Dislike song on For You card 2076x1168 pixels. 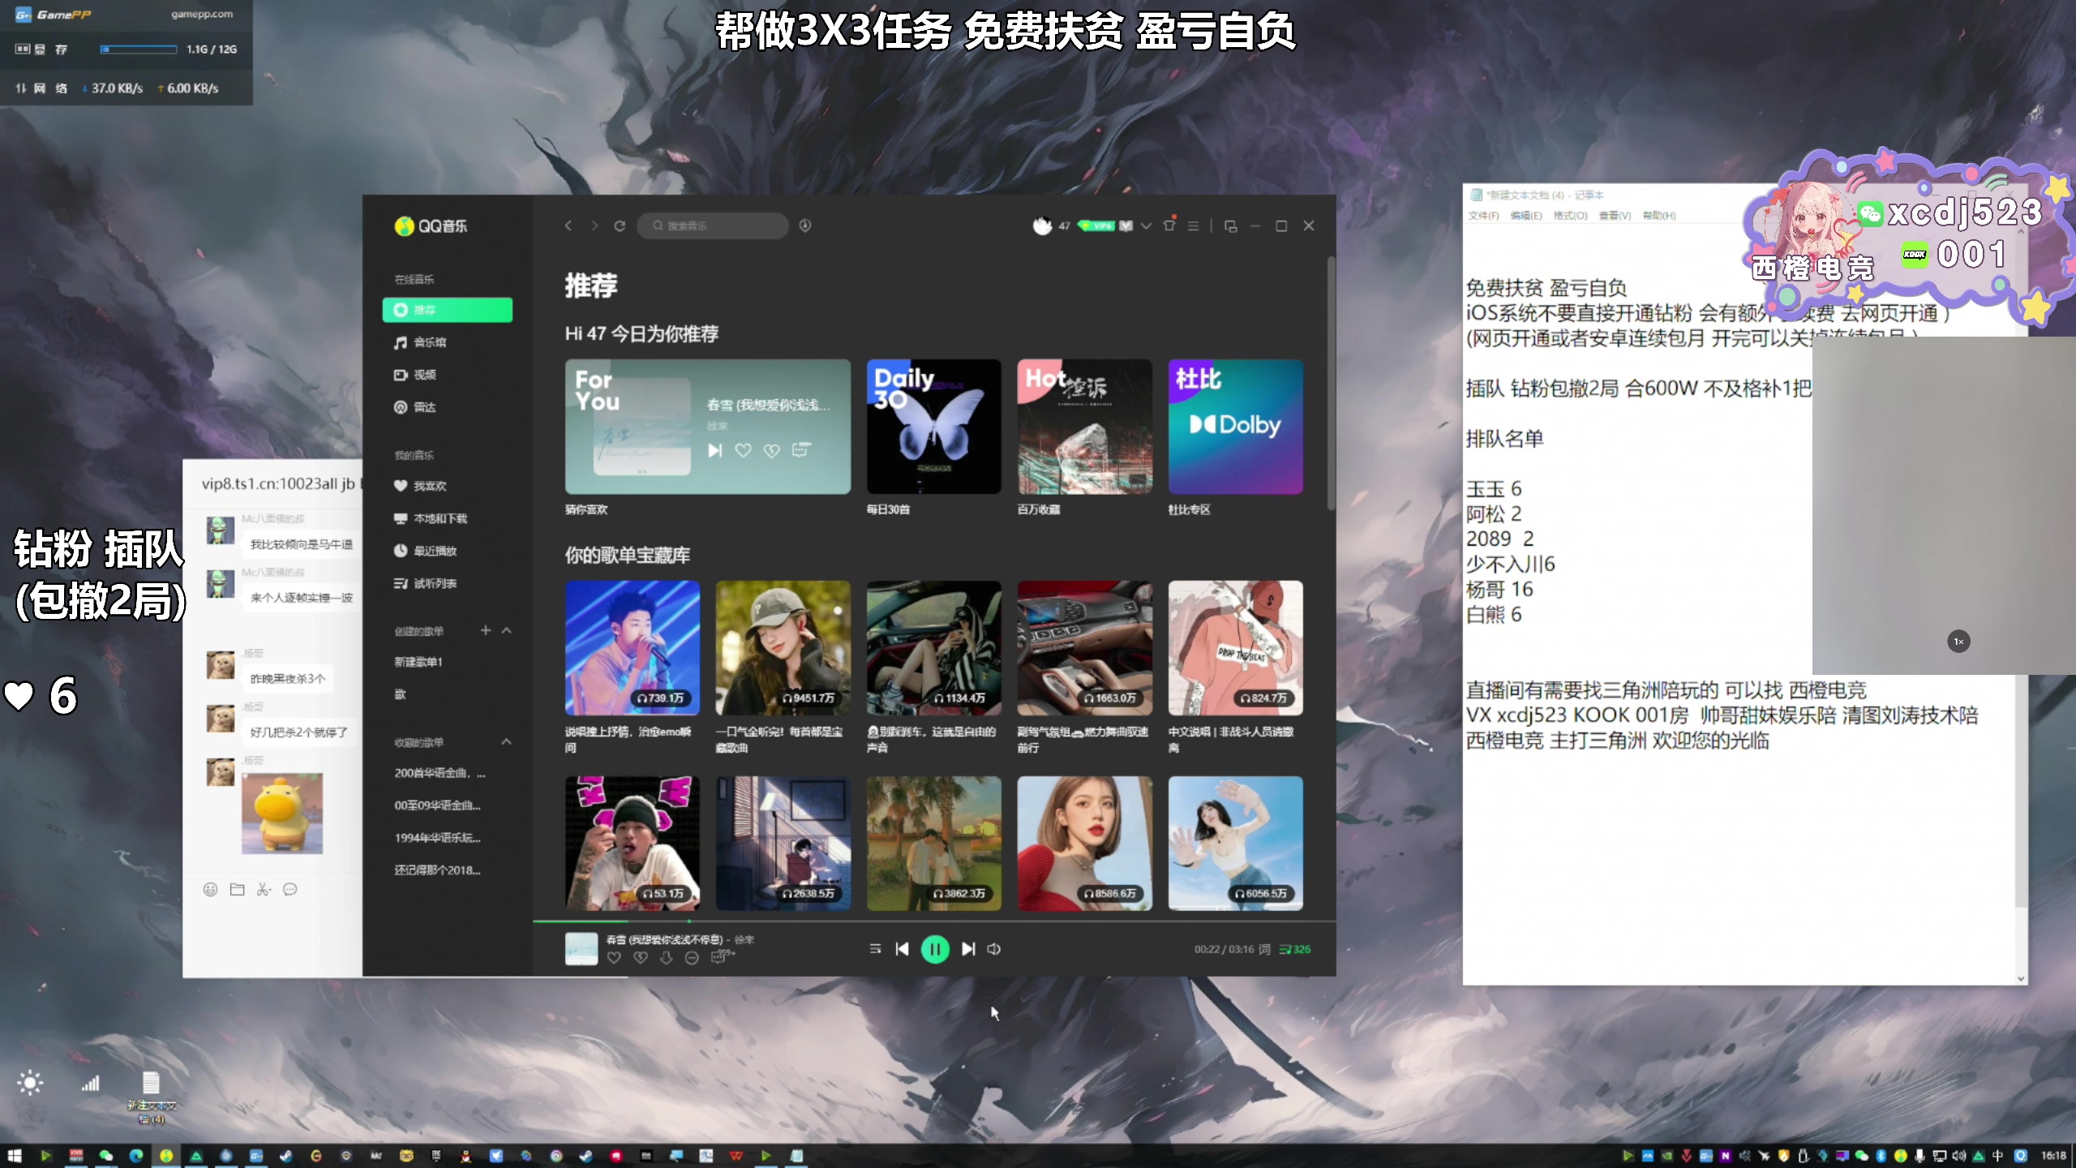[x=771, y=450]
